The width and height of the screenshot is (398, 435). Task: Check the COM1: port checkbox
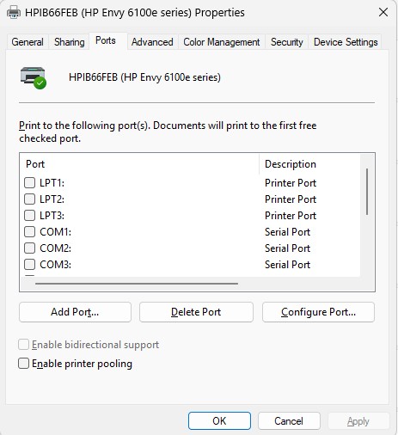click(29, 232)
